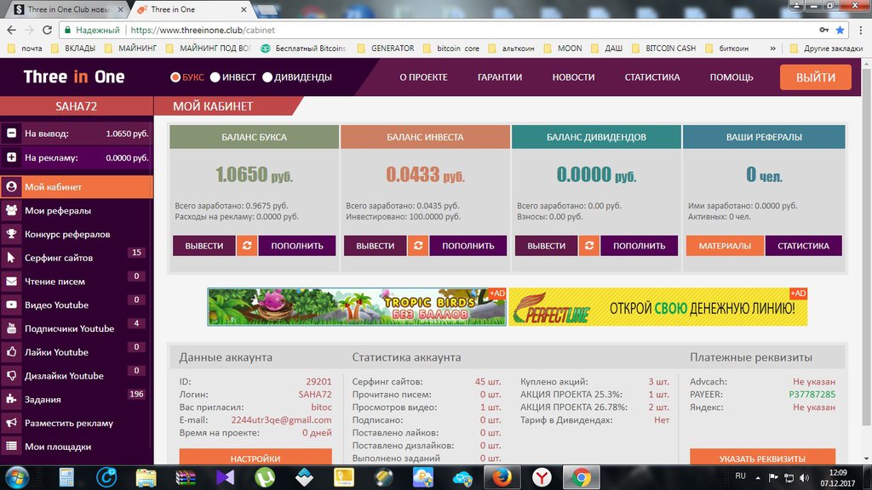
Task: Click the refresh icon under Баланс Инвеста
Action: click(417, 246)
